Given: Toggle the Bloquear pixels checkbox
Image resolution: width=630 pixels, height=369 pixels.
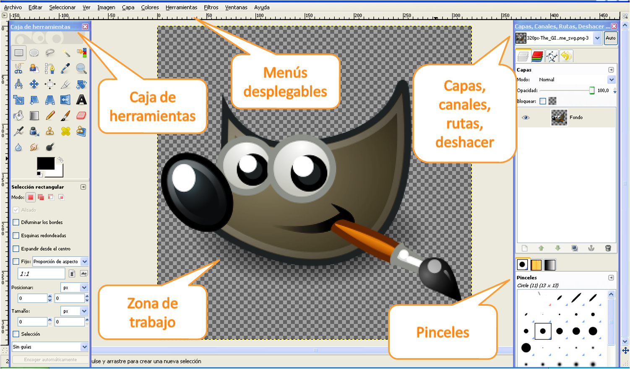Looking at the screenshot, I should (x=543, y=101).
